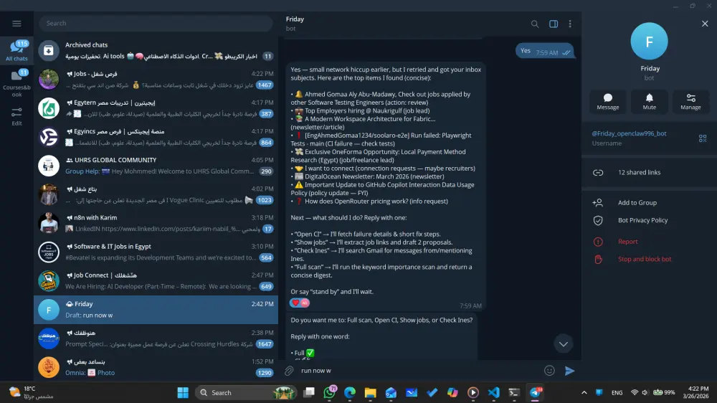717x403 pixels.
Task: Click the Job Connect avatar
Action: (x=49, y=281)
